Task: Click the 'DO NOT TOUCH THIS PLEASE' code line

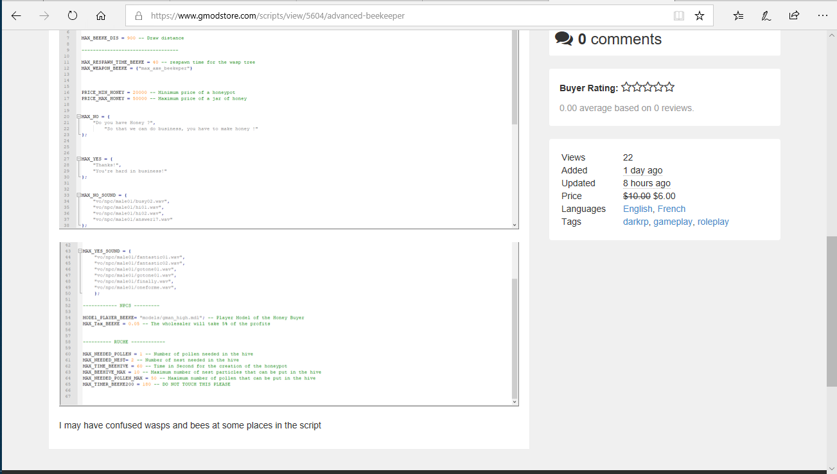Action: click(x=157, y=384)
